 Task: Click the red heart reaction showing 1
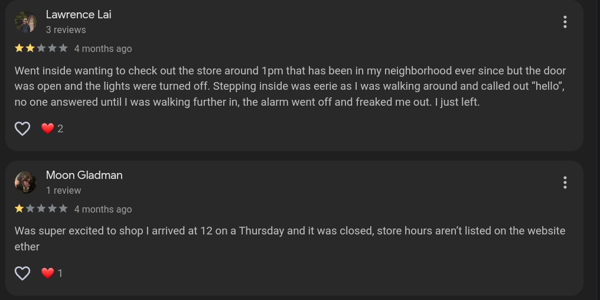51,273
